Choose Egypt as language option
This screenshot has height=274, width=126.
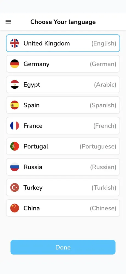[63, 84]
